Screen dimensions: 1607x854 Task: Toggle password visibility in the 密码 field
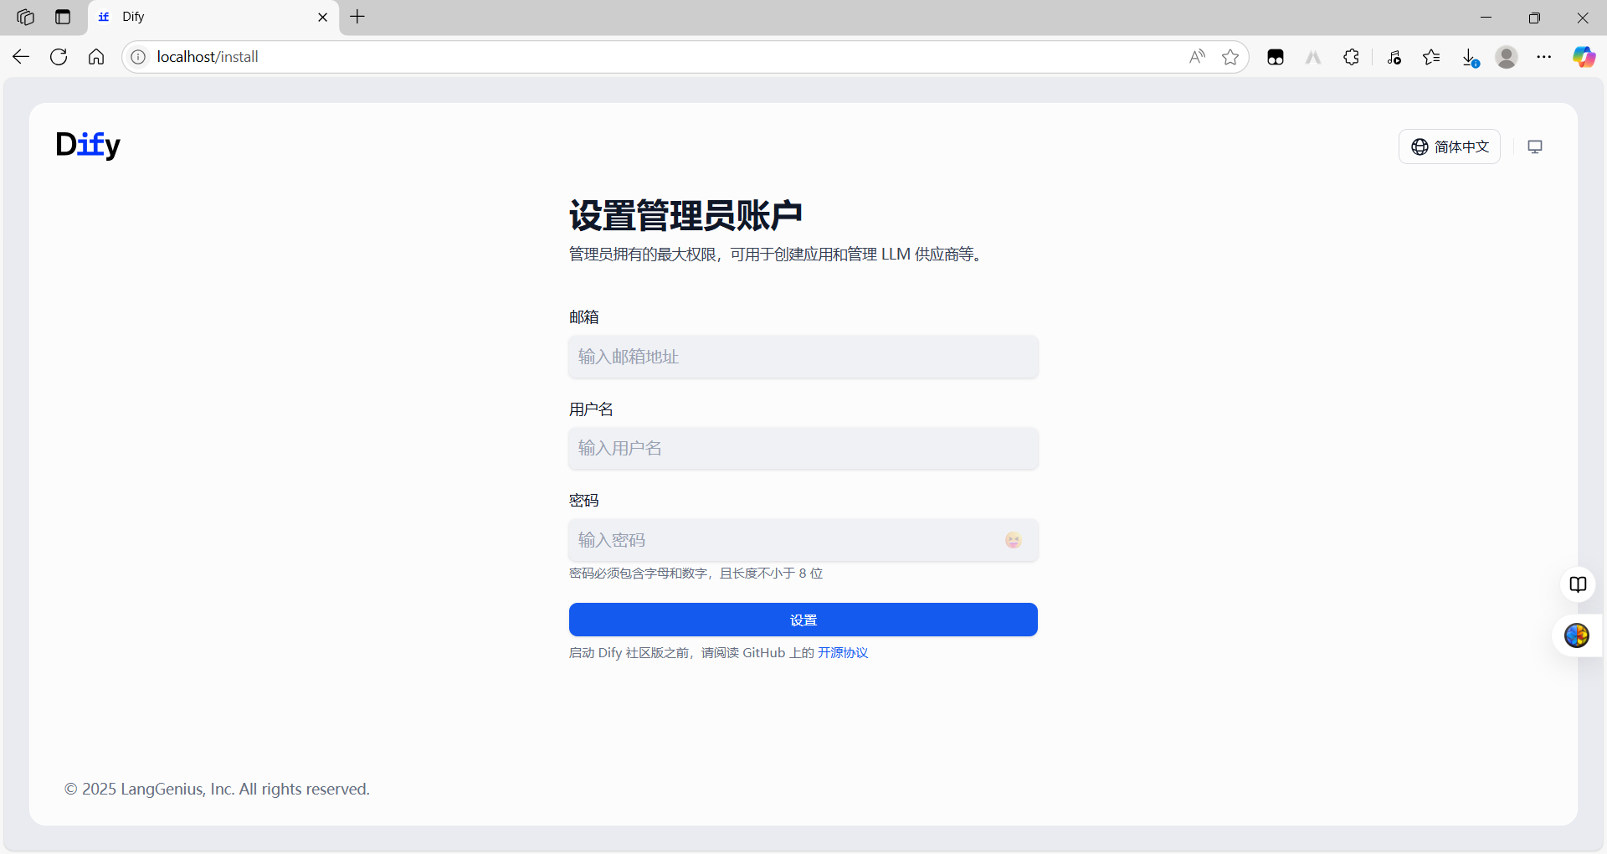(1013, 540)
